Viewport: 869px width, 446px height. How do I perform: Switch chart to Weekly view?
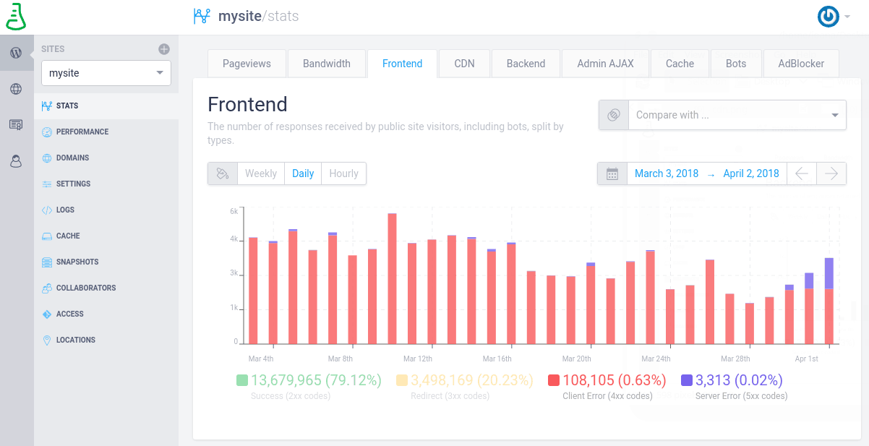[261, 173]
